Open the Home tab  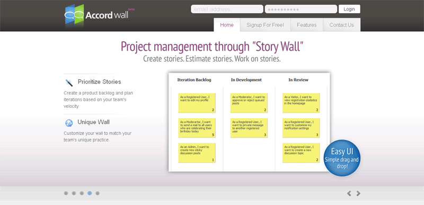click(227, 25)
